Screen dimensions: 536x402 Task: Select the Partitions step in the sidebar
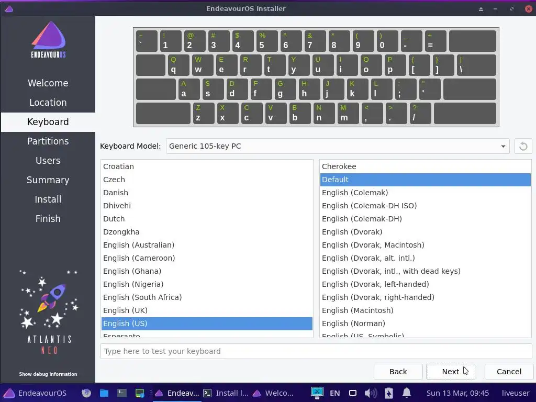coord(48,141)
